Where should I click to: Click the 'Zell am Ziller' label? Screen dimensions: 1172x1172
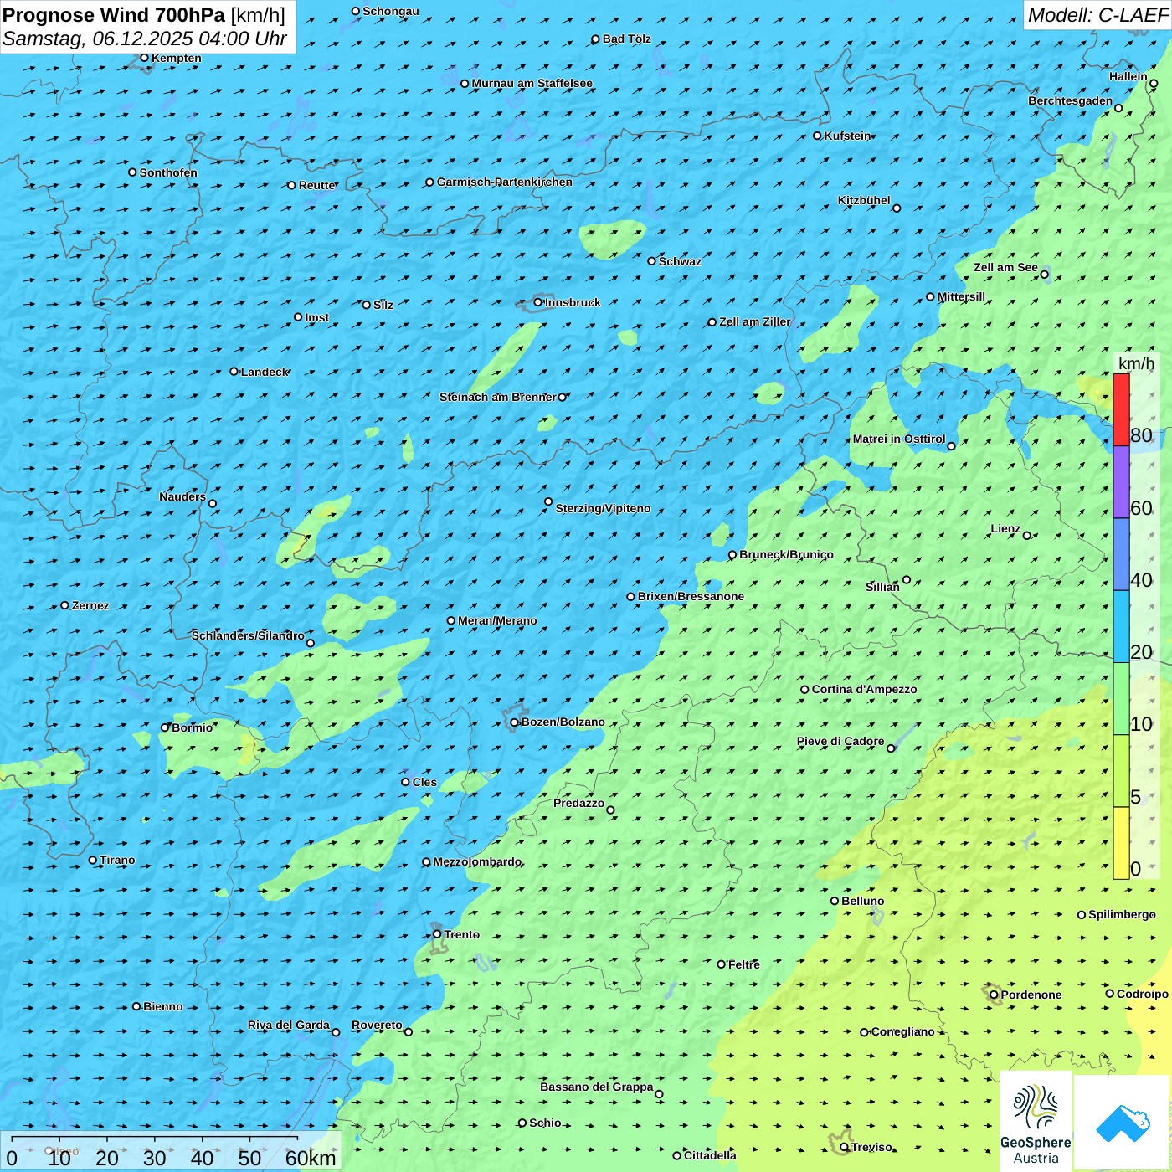click(755, 321)
